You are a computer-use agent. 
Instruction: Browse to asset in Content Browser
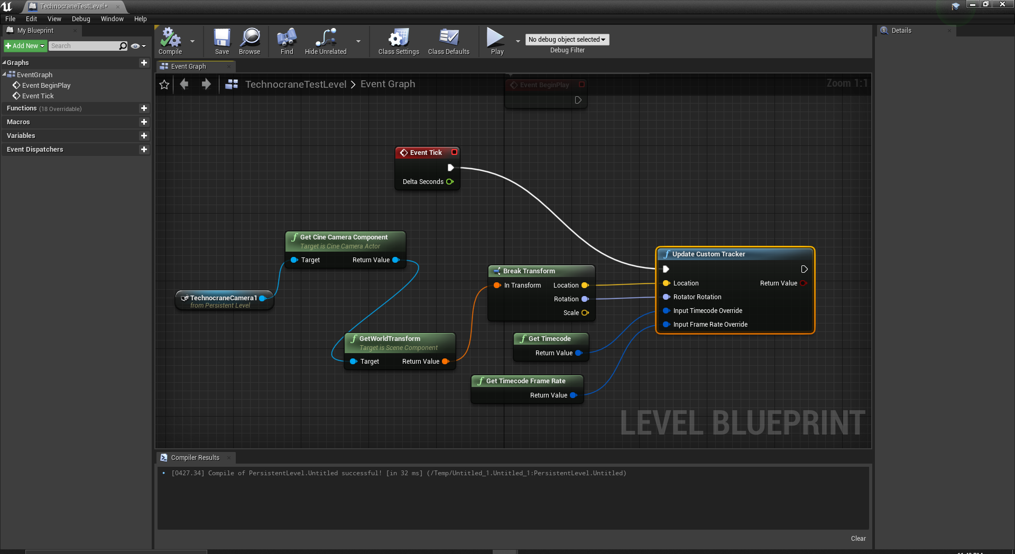(x=250, y=41)
